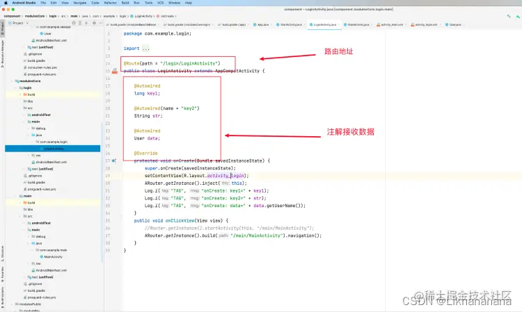The height and width of the screenshot is (312, 522).
Task: Click the expand all icon in Project panel
Action: (x=80, y=23)
